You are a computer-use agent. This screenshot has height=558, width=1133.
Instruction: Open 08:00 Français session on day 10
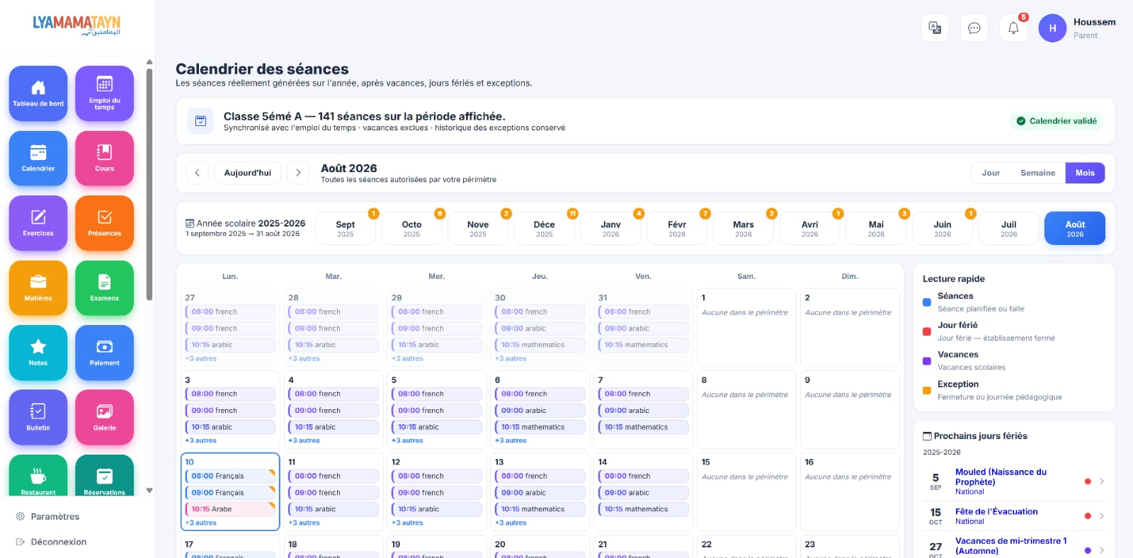(x=230, y=476)
